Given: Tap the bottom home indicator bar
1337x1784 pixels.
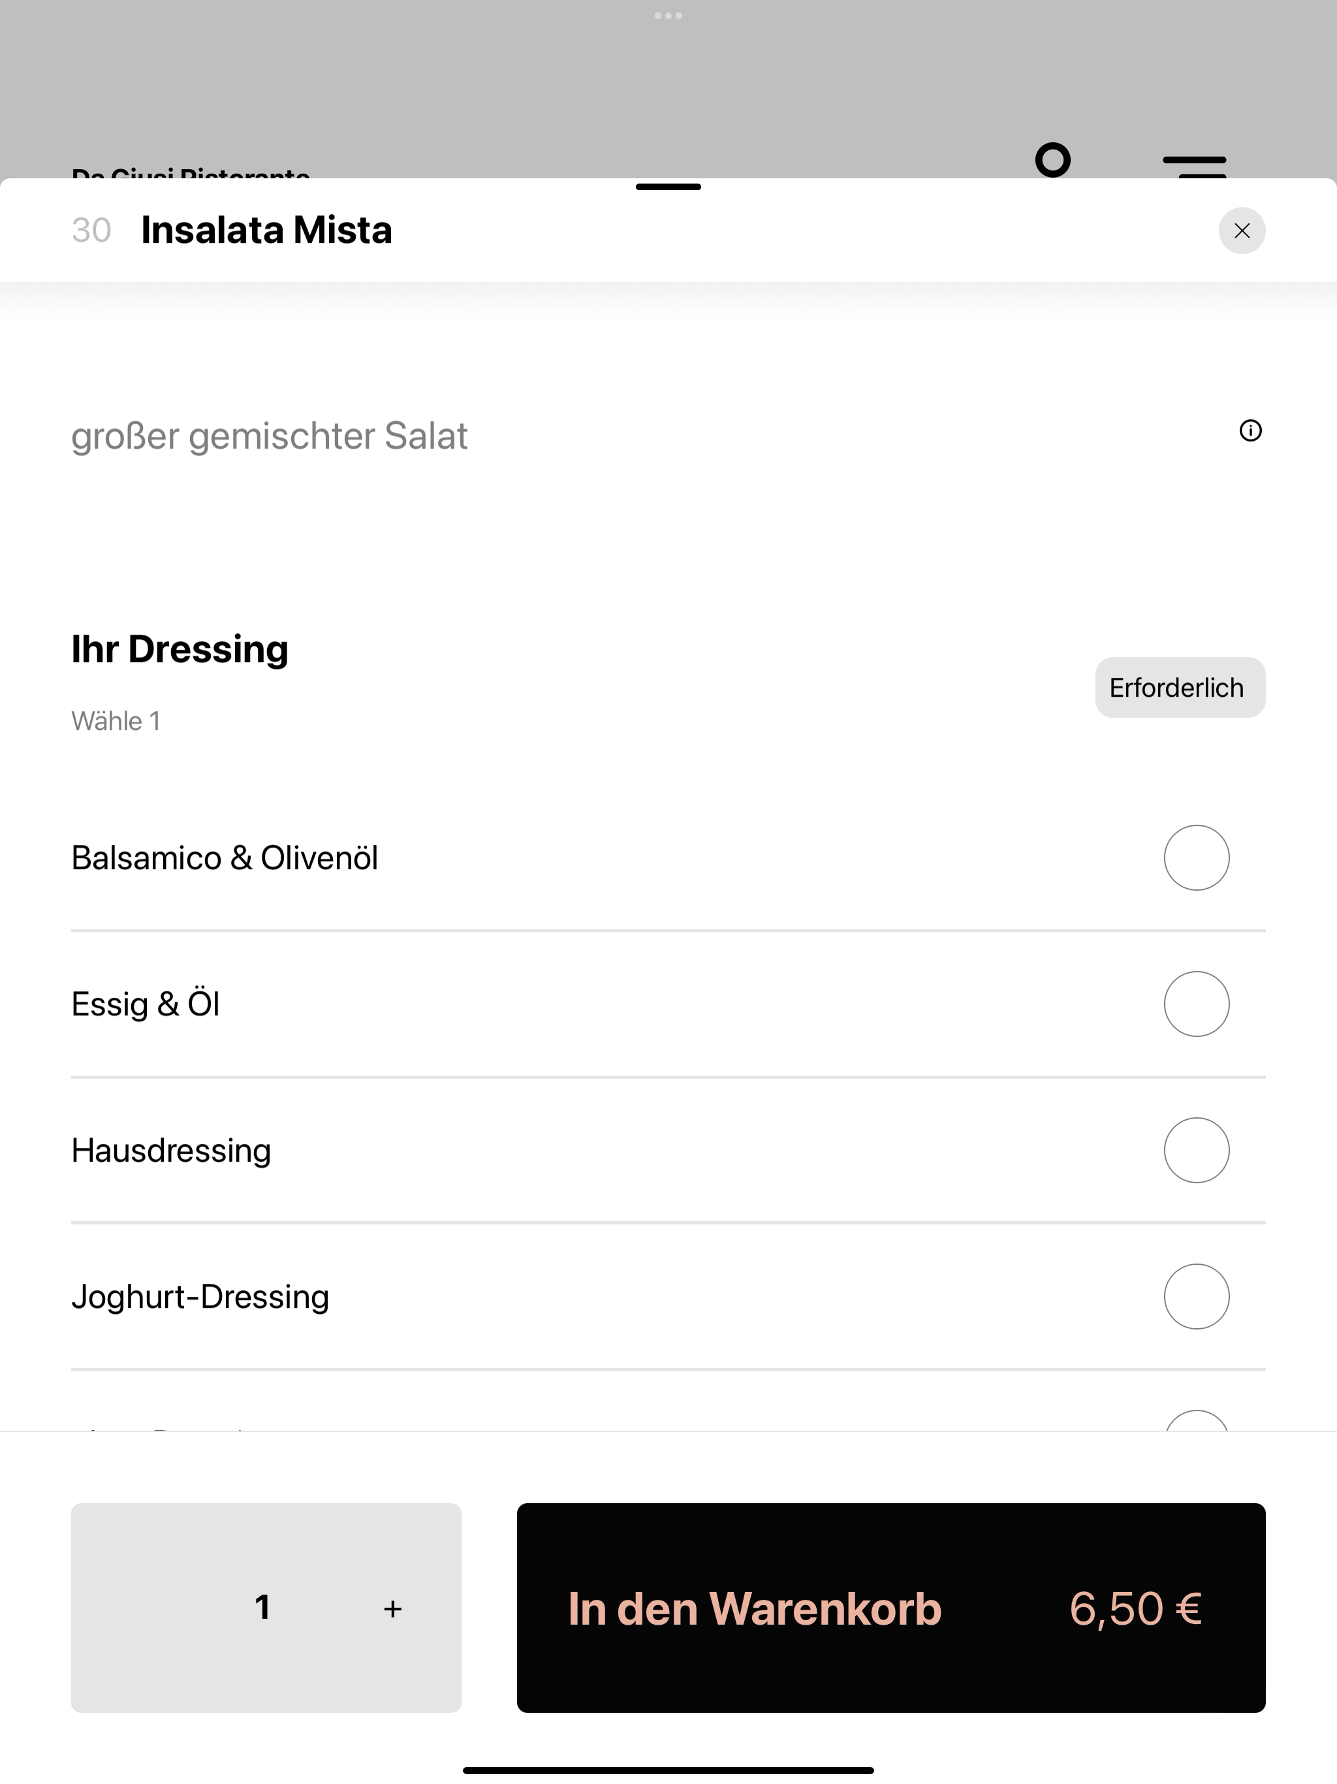Looking at the screenshot, I should pyautogui.click(x=668, y=1770).
